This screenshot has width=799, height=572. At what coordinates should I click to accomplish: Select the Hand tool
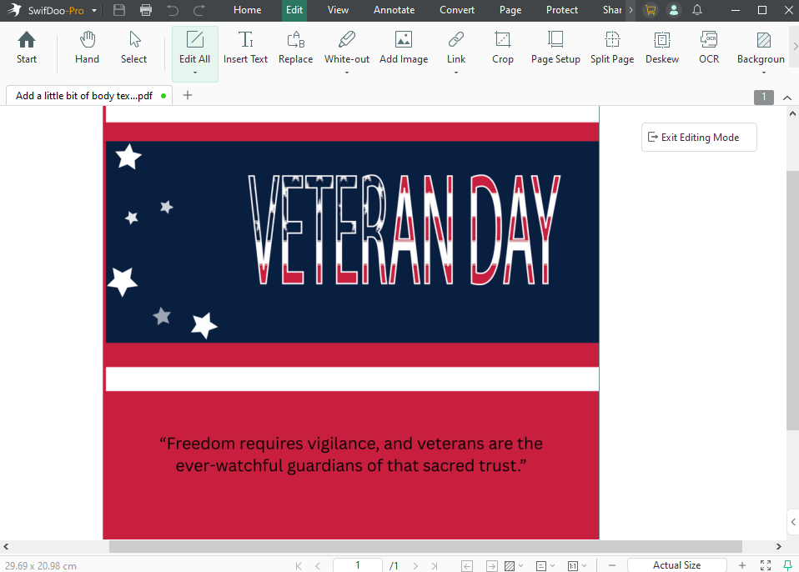tap(87, 48)
